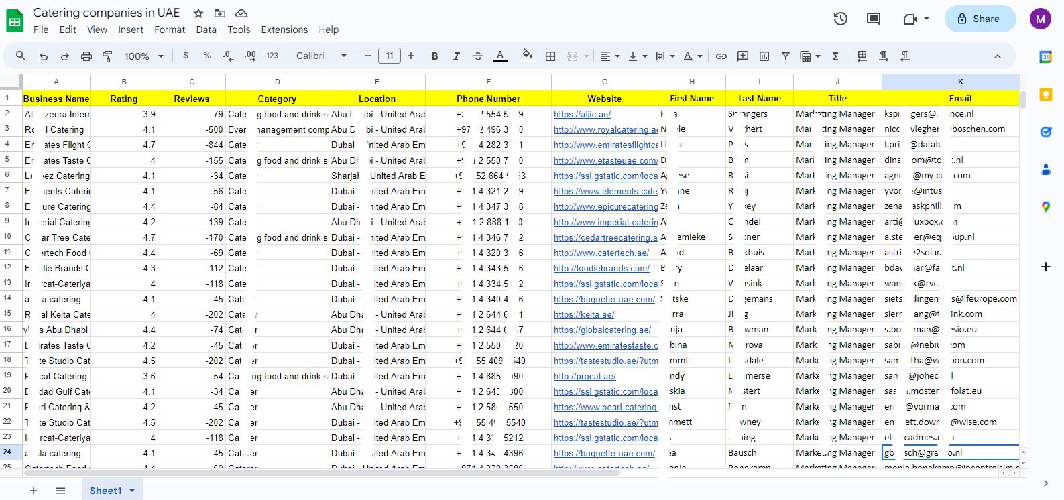The height and width of the screenshot is (500, 1064).
Task: Open http://foodiebrands.com/ link
Action: (x=601, y=268)
